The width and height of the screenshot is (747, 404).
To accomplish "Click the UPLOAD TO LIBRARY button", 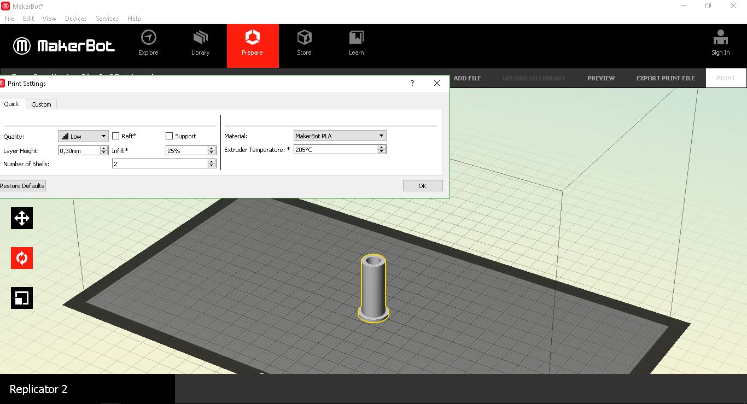I will pyautogui.click(x=534, y=78).
